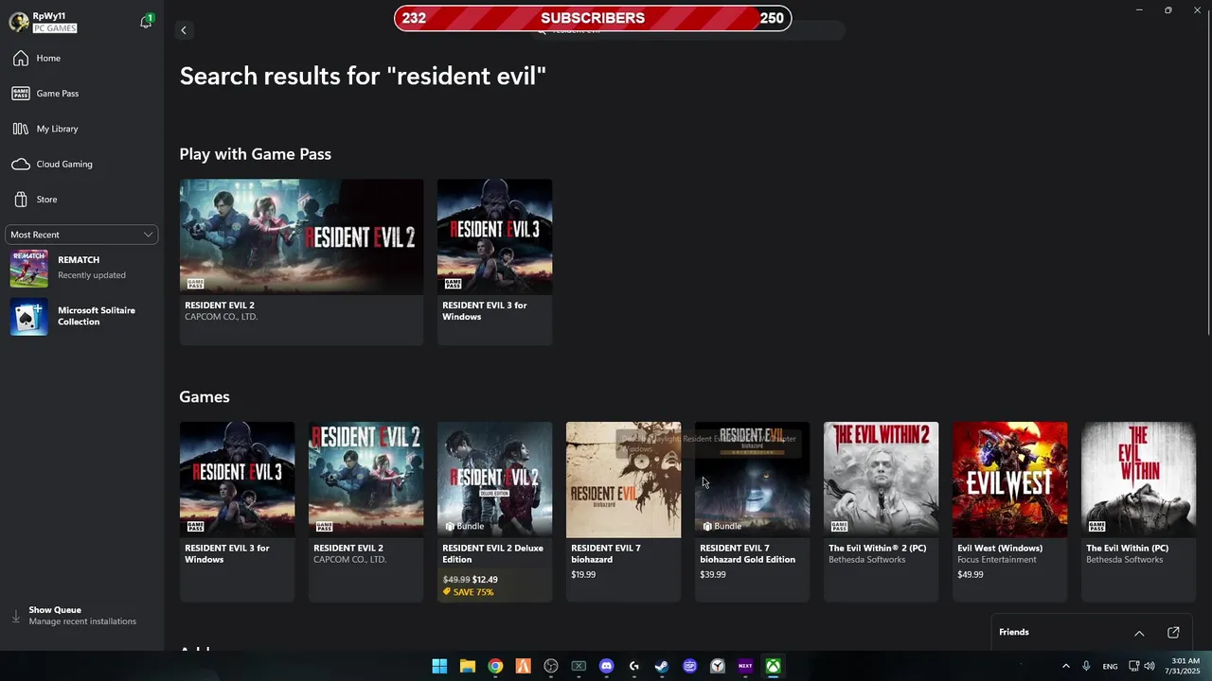The height and width of the screenshot is (681, 1212).
Task: Expand the Friends panel chevron
Action: pos(1139,633)
